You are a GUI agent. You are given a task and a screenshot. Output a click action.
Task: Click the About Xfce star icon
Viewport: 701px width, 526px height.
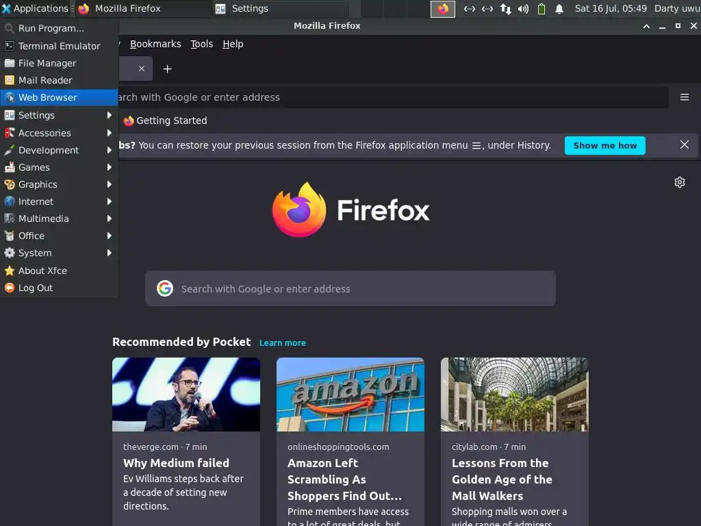pos(10,271)
